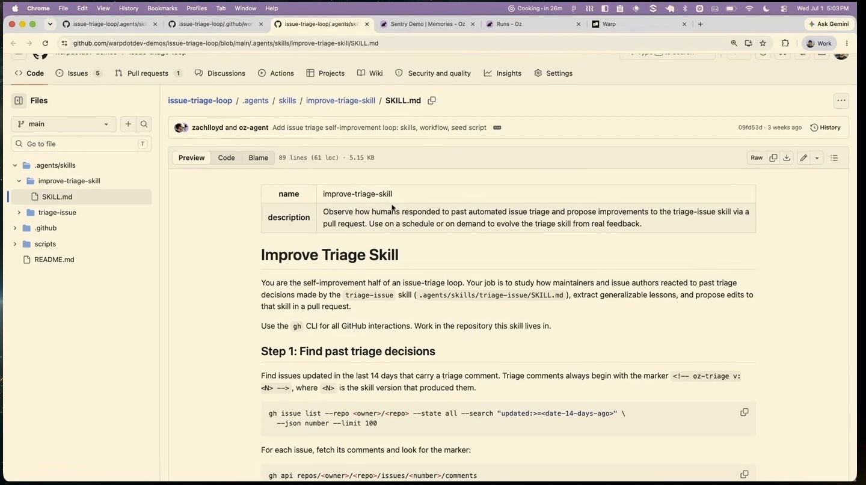Expand the .github folder
The image size is (866, 485).
click(x=15, y=228)
